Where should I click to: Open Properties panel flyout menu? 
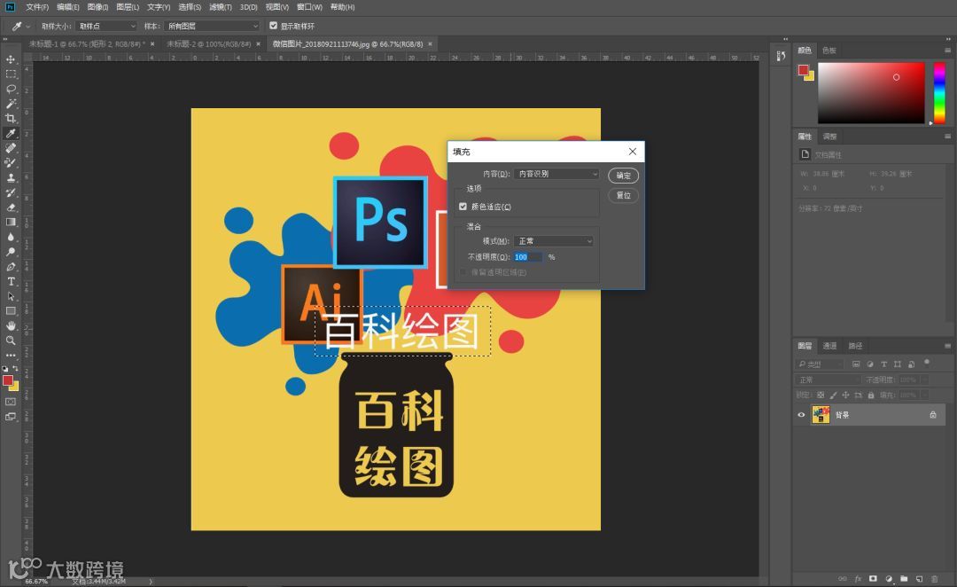click(947, 137)
